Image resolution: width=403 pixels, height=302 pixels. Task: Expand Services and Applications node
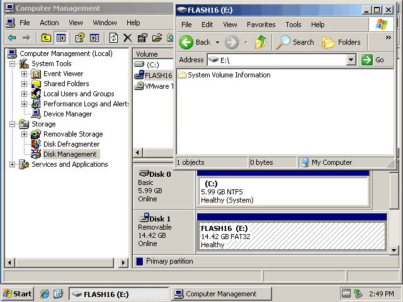pos(12,165)
